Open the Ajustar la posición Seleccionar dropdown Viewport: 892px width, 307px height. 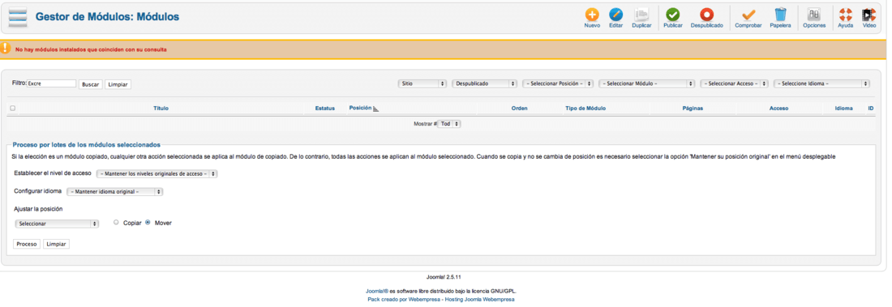[x=57, y=224]
